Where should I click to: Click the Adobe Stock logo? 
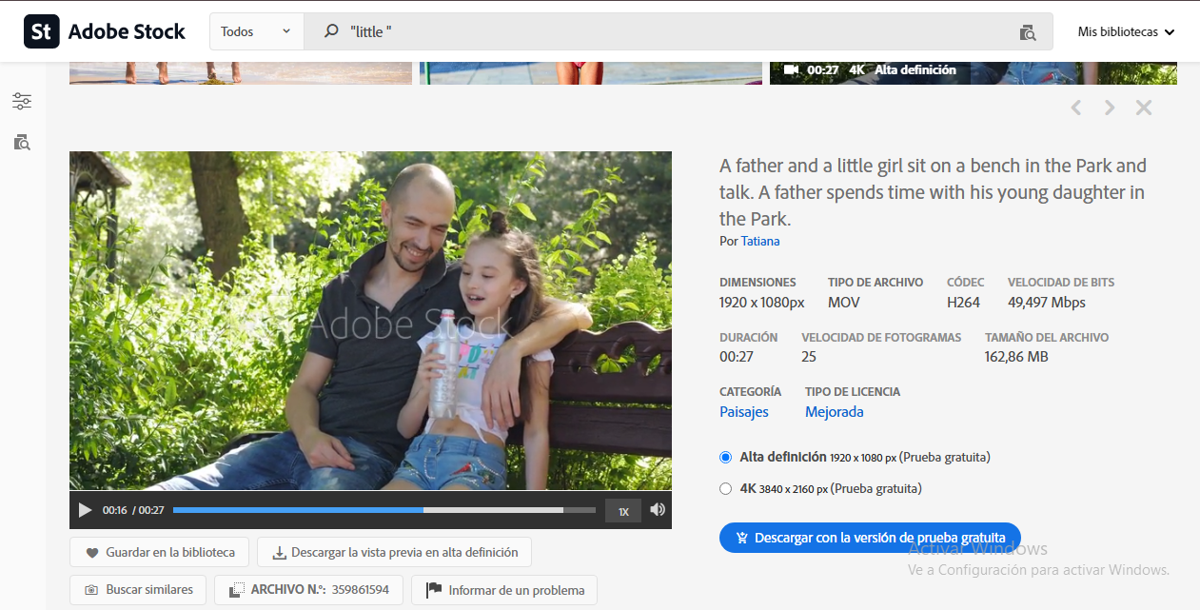[x=105, y=31]
